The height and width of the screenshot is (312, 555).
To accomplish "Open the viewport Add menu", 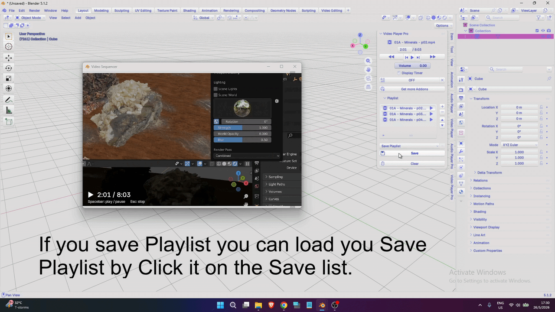I will pos(78,18).
